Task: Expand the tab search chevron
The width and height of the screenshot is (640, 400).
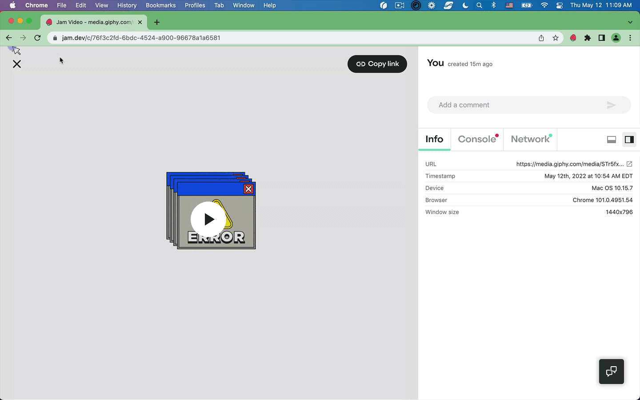Action: point(630,22)
